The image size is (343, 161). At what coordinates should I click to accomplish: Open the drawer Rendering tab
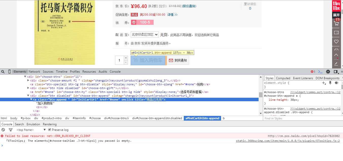[x=50, y=124]
